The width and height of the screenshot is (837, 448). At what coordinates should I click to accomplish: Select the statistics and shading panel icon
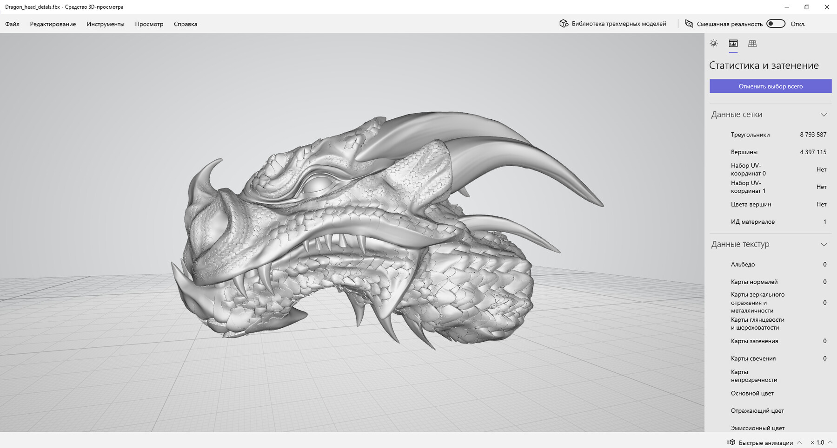733,44
